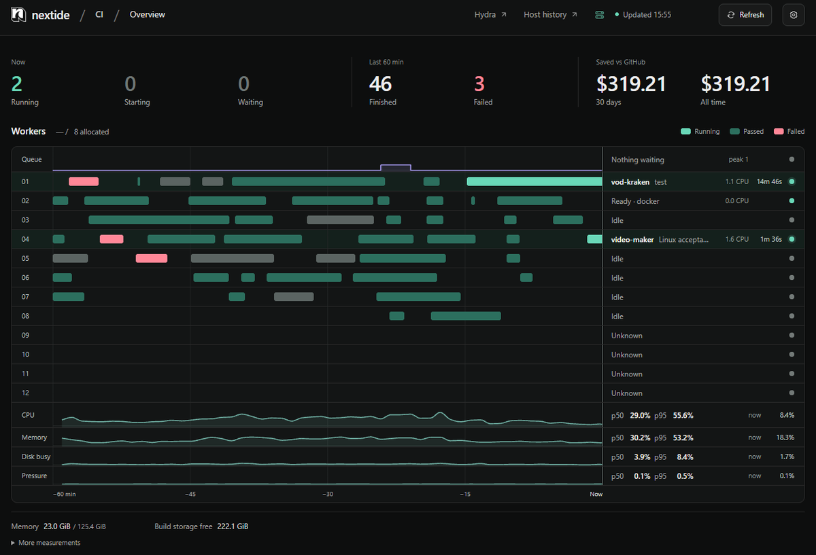Click the Memory 23.0 GiB footer value
This screenshot has width=816, height=555.
point(58,526)
